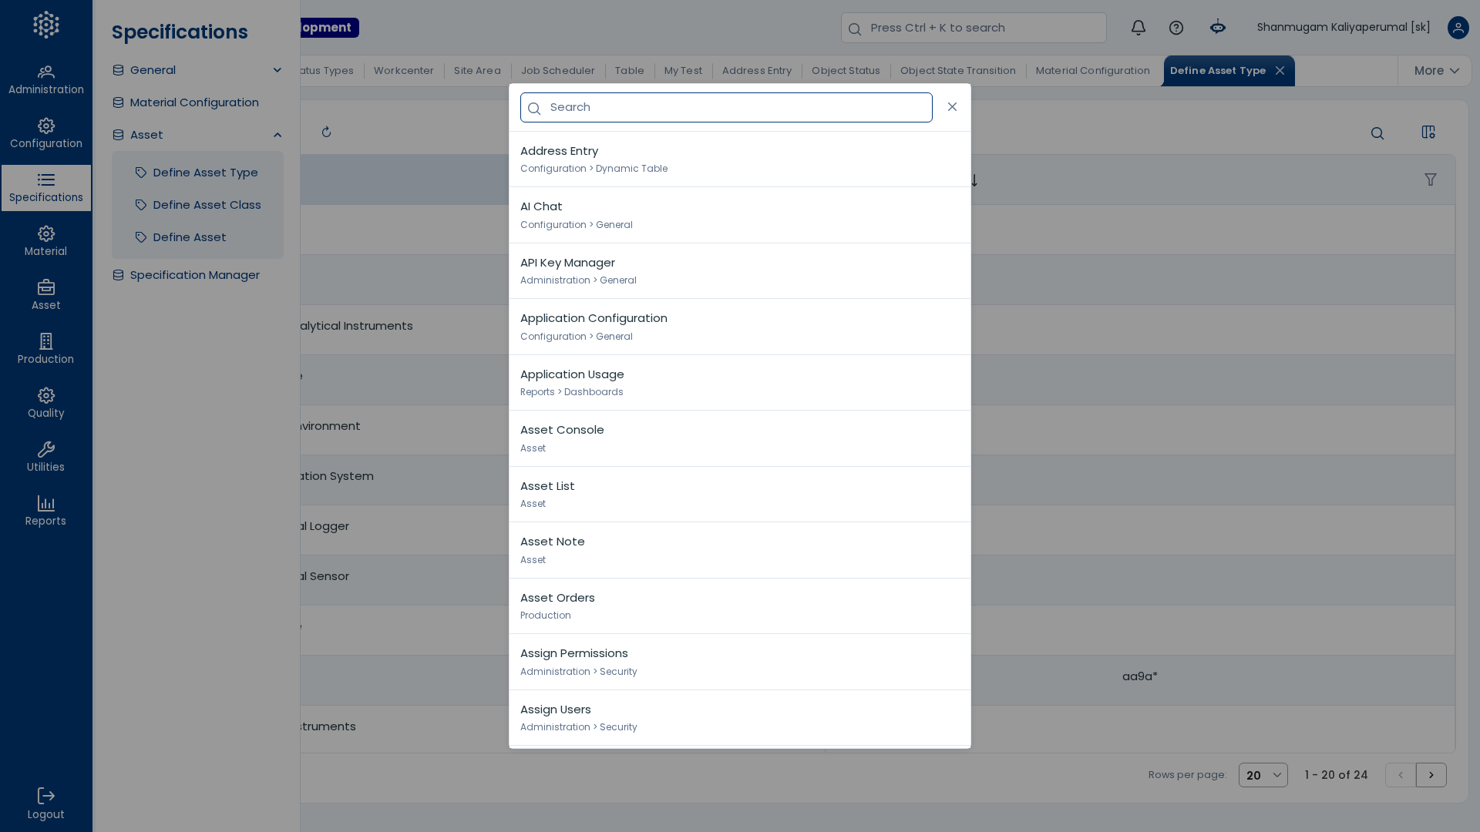Screen dimensions: 1480x832
Task: Select AI Chat search result
Action: pyautogui.click(x=740, y=216)
